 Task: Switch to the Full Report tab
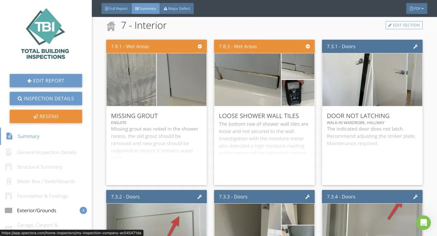tap(117, 8)
